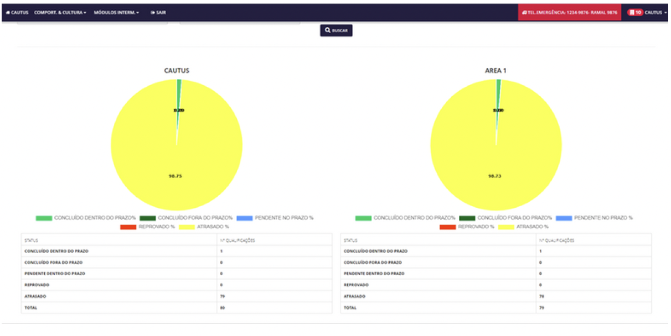
Task: Expand the COMPORT. & CULTURA dropdown menu
Action: pyautogui.click(x=60, y=13)
